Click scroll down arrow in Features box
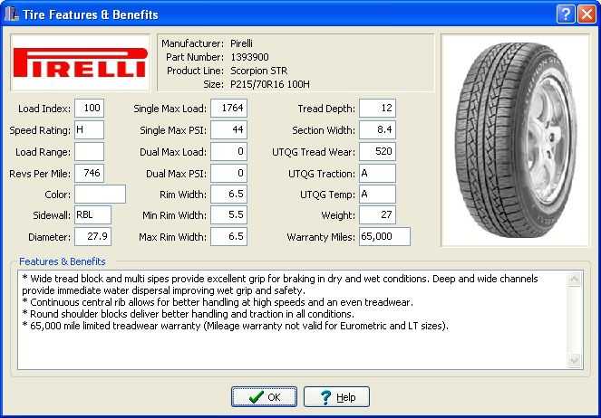Screen dimensions: 601x418 coord(575,361)
